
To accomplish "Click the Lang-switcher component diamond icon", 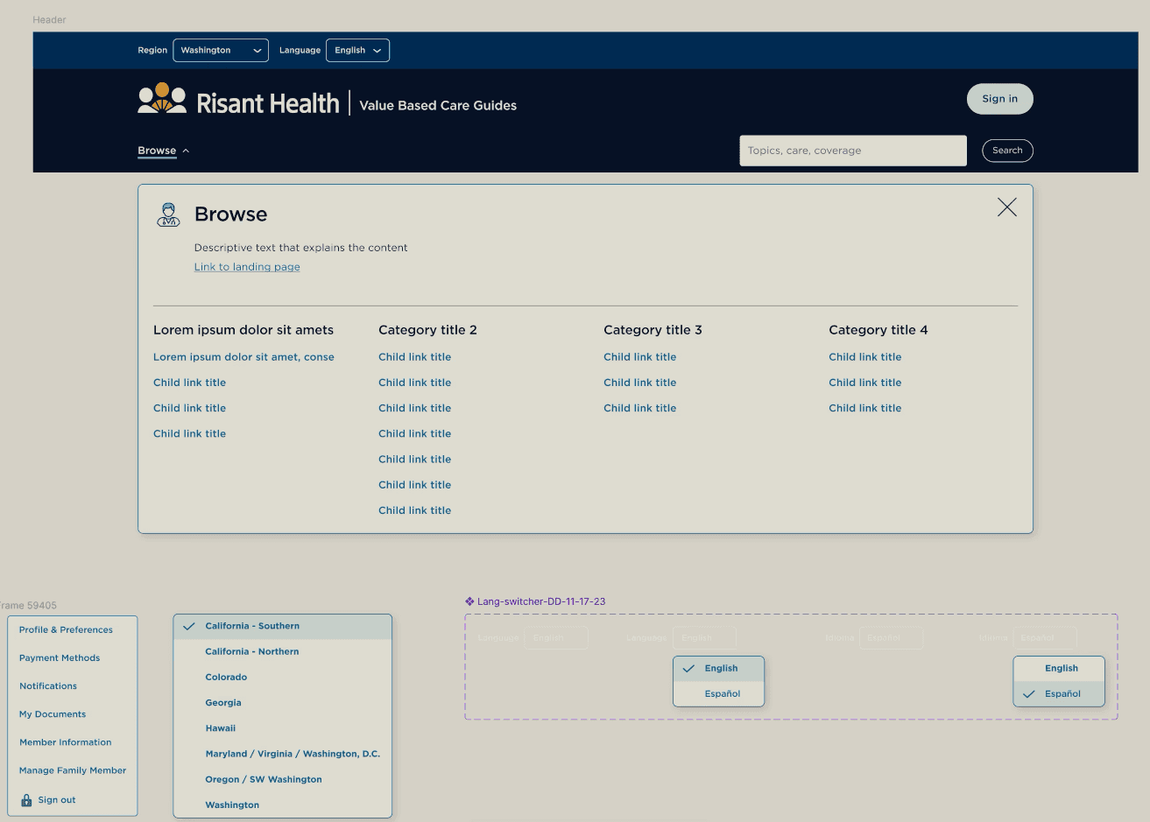I will (469, 601).
